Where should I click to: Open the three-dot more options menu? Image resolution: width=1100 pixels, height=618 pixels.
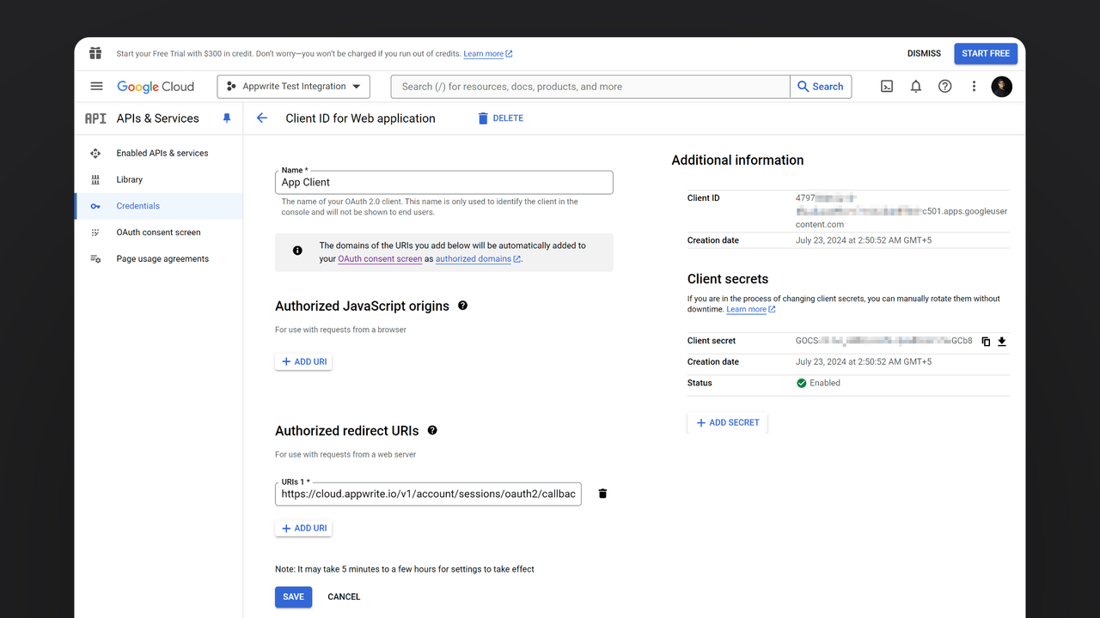pyautogui.click(x=974, y=86)
